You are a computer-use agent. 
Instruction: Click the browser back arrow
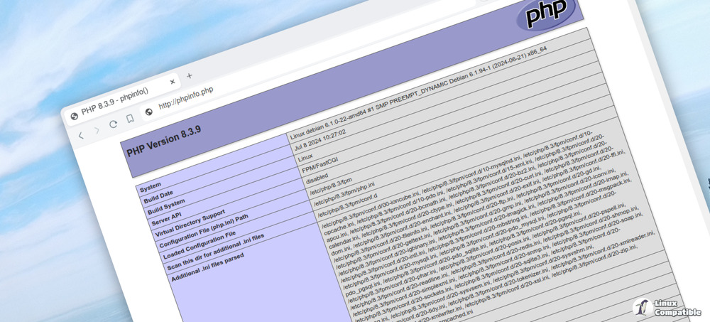tap(81, 135)
